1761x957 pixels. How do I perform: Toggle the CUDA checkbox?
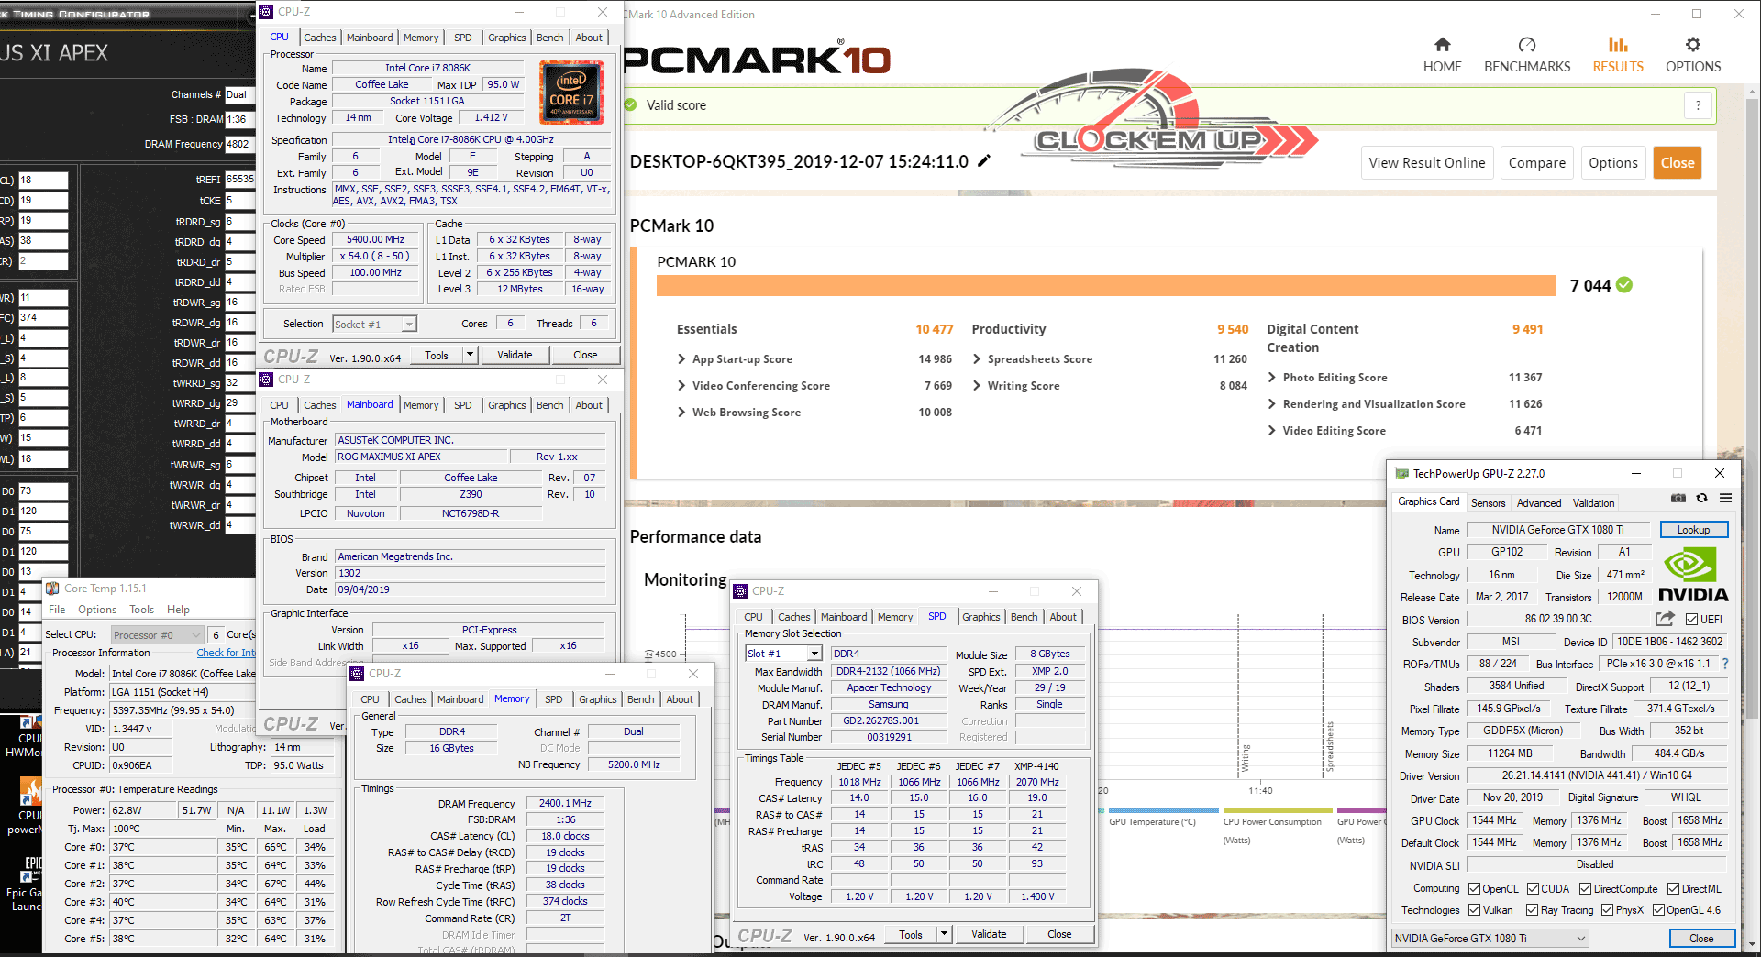point(1533,889)
